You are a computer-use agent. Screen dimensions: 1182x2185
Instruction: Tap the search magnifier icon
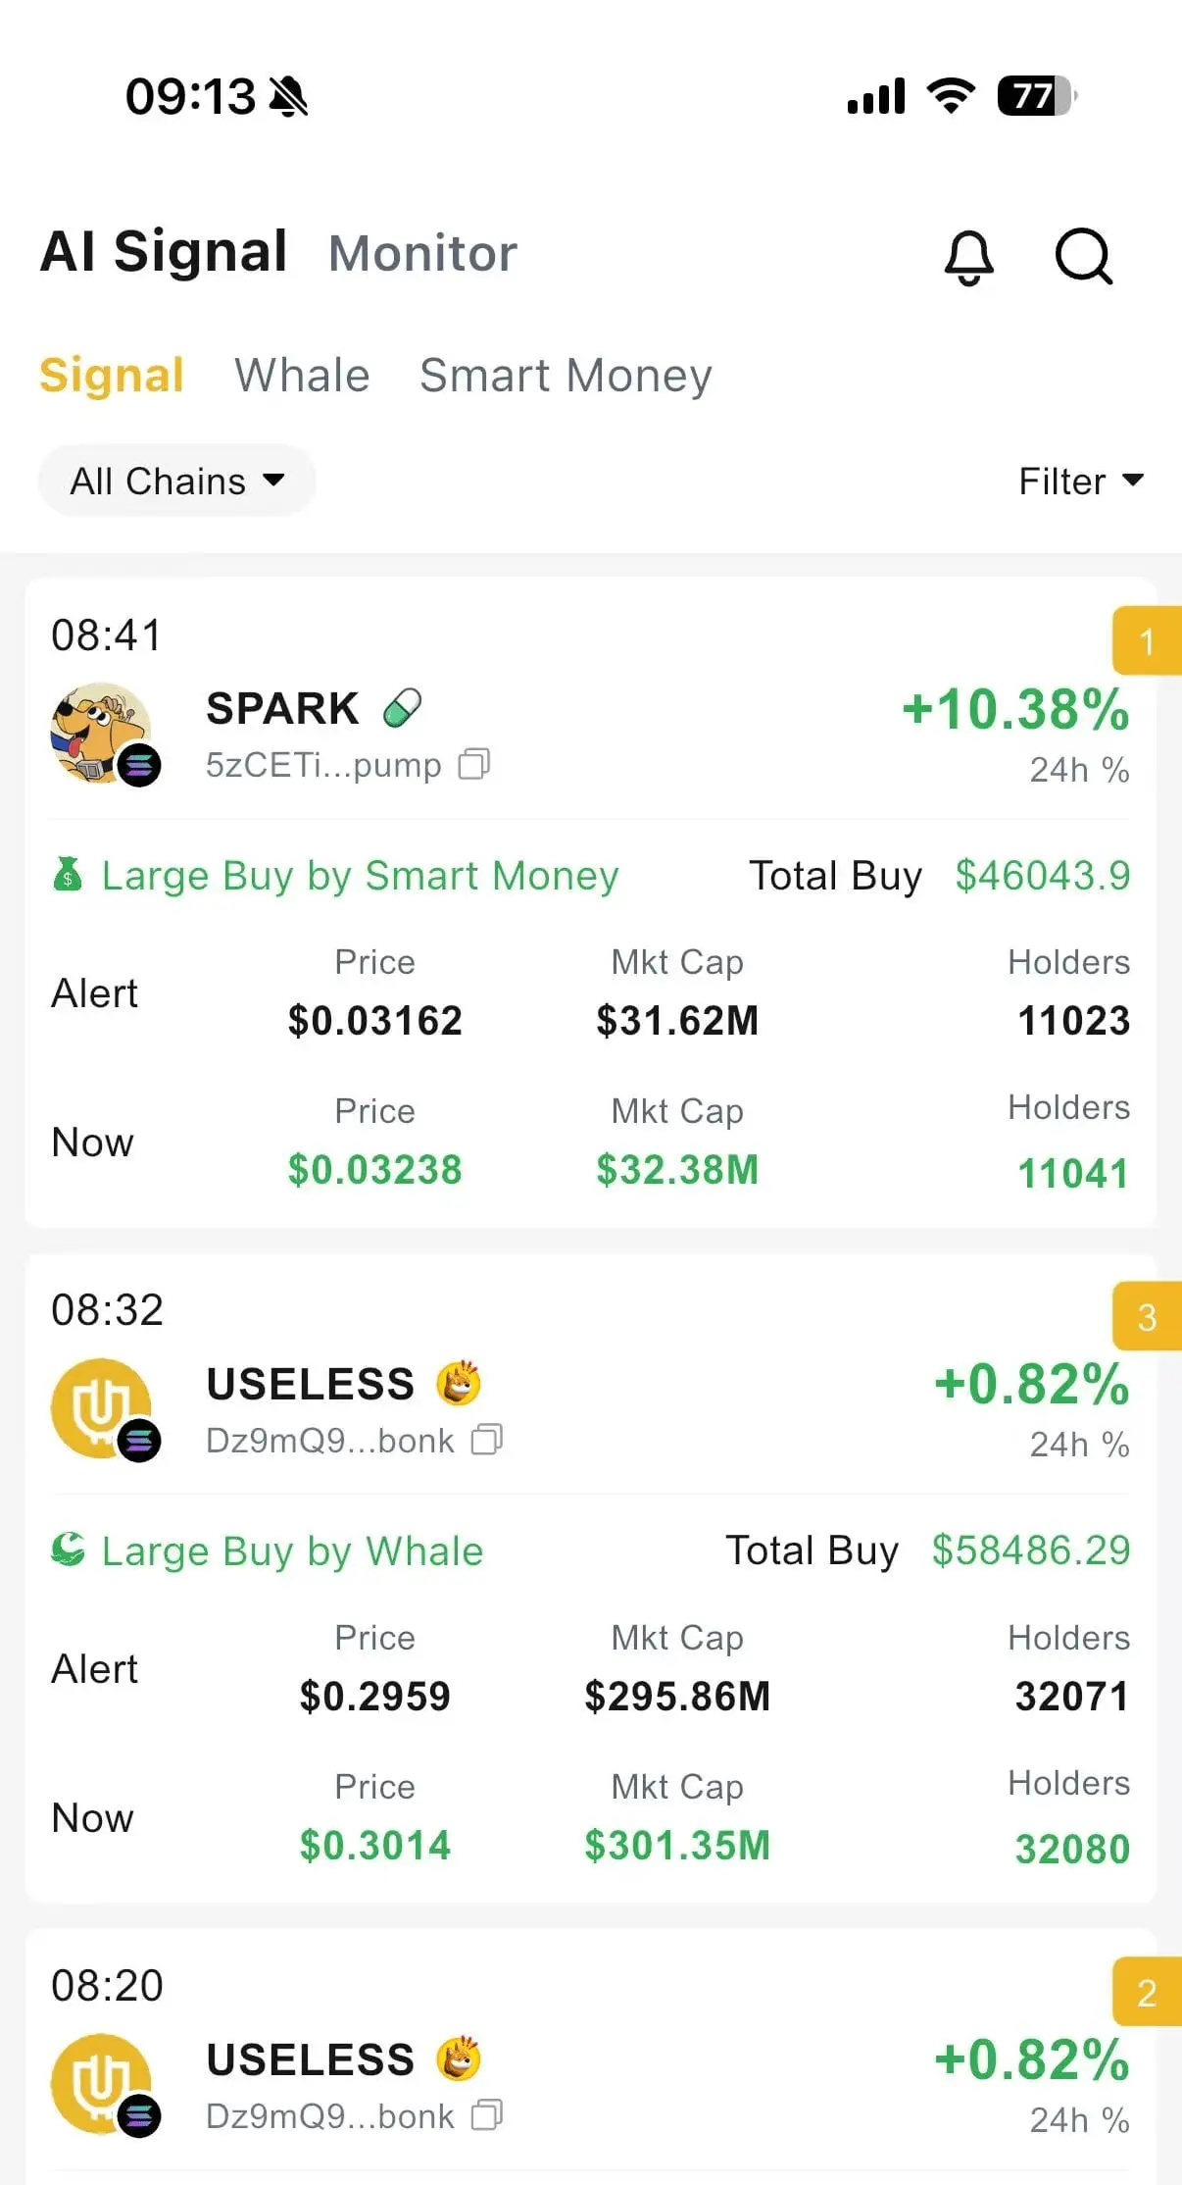tap(1083, 256)
